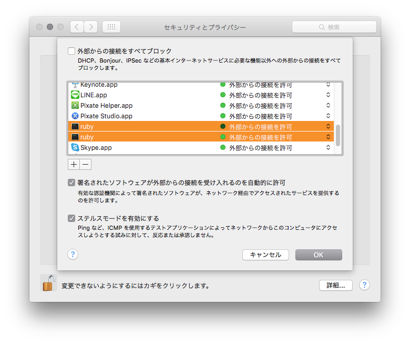410x344 pixels.
Task: Click the green status dot for LINE.app
Action: click(223, 95)
